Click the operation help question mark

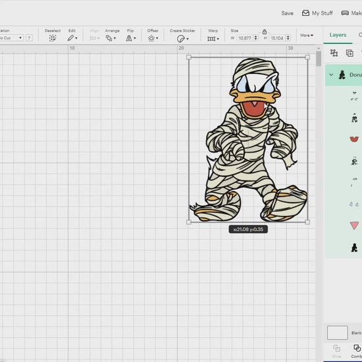[x=29, y=38]
